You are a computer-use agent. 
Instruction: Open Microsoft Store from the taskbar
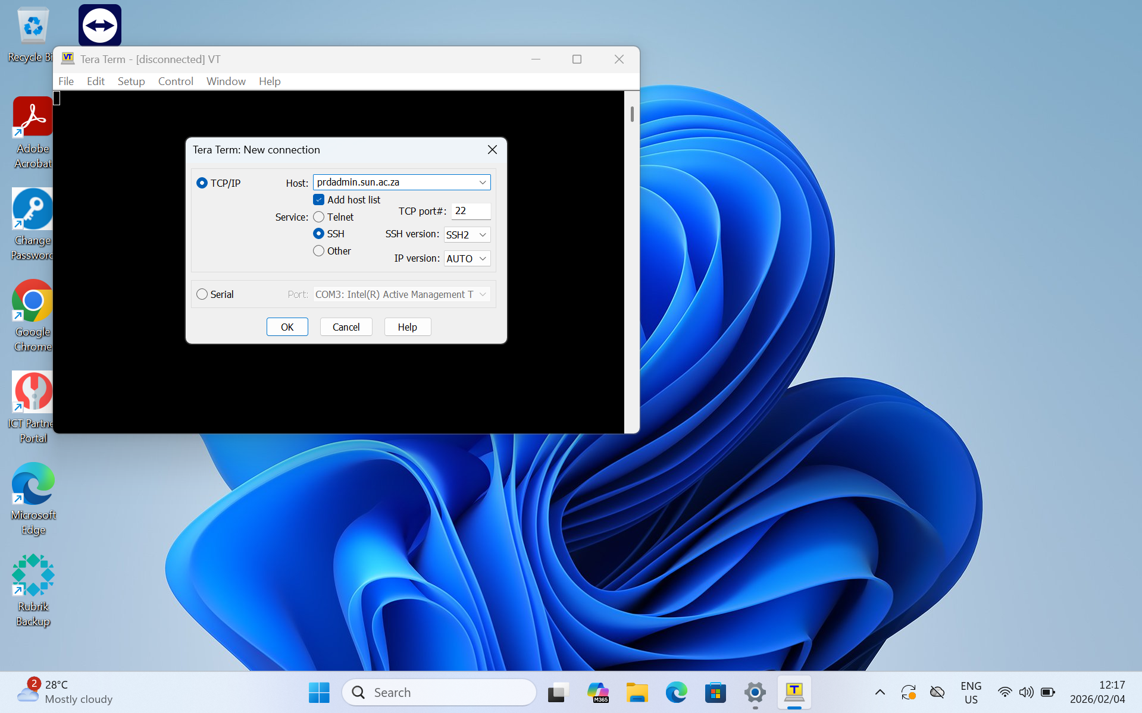715,692
